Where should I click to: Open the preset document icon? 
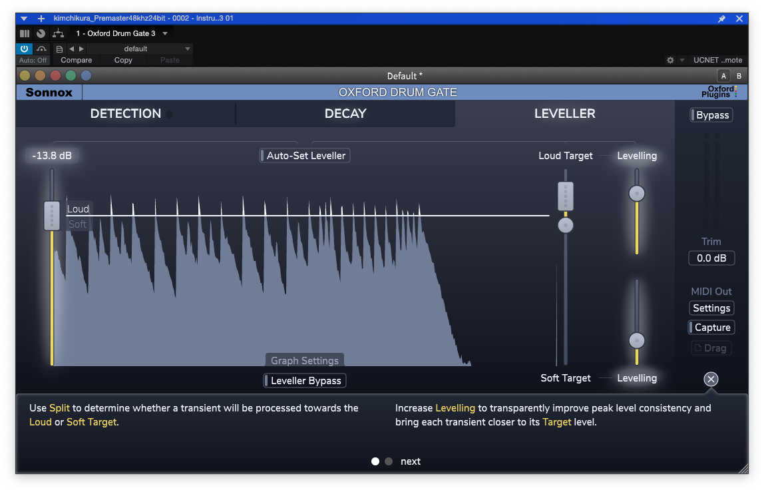pos(59,49)
